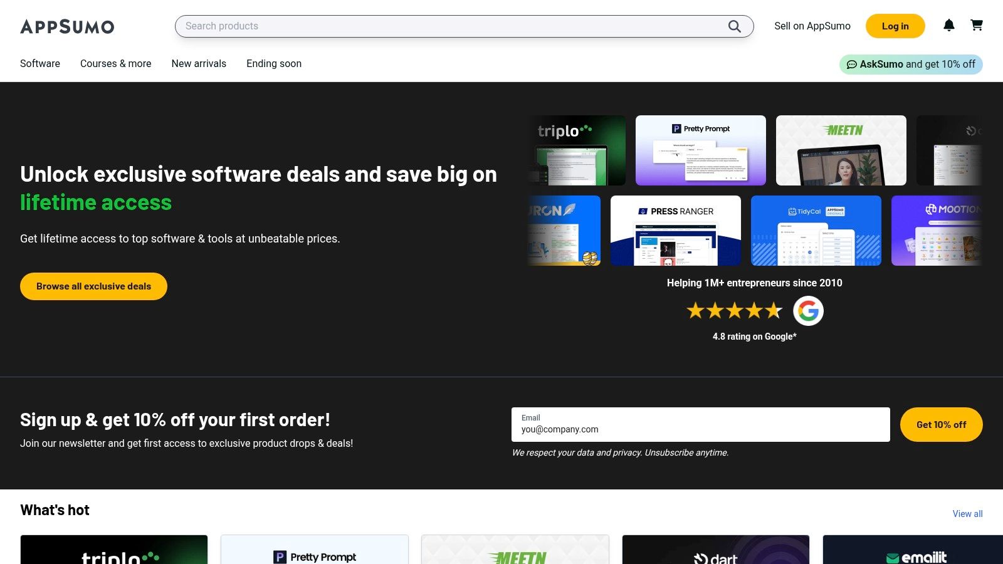The width and height of the screenshot is (1003, 564).
Task: Select the TidyCal product thumbnail
Action: coord(816,230)
